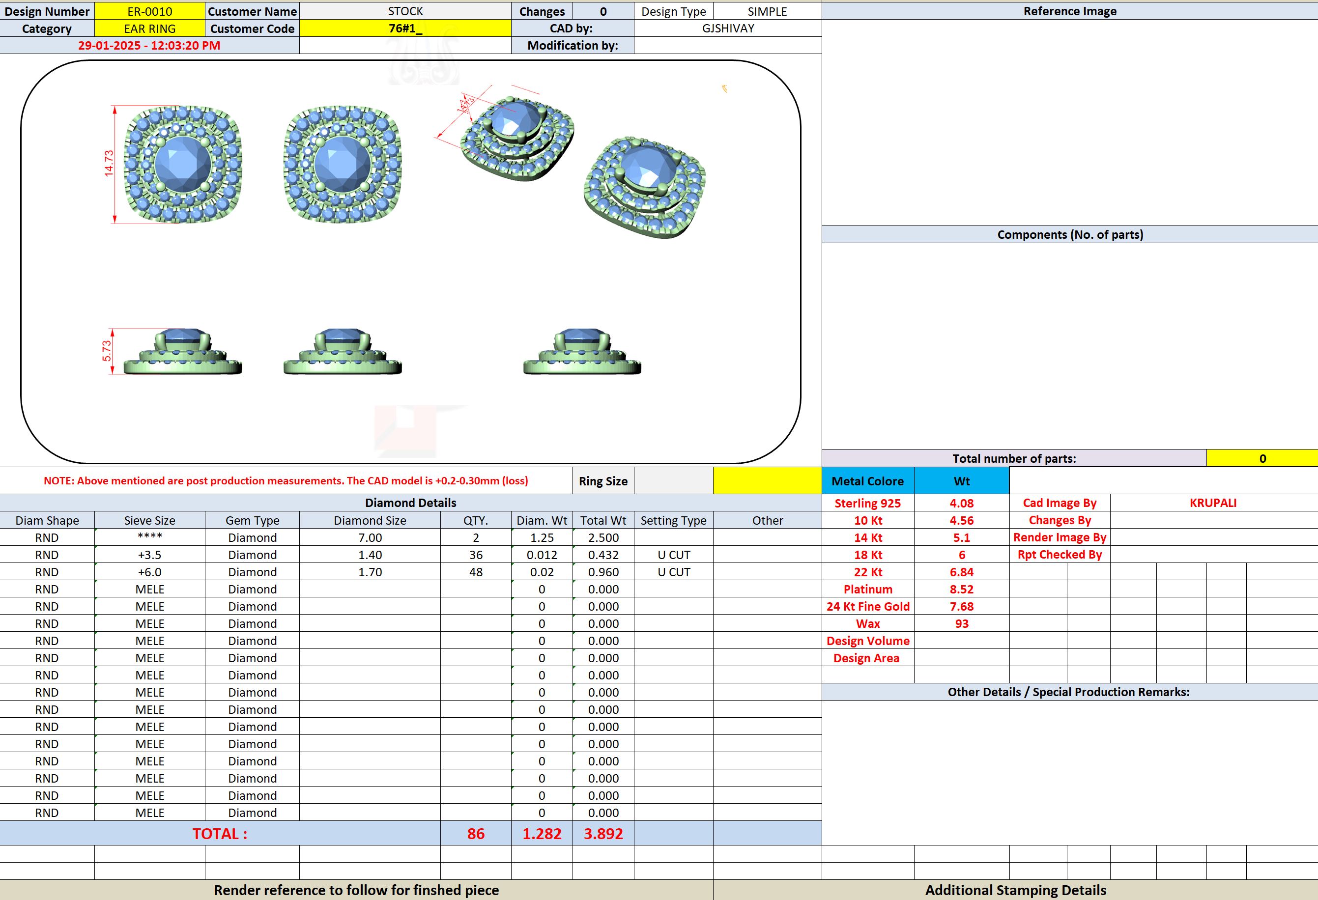1318x900 pixels.
Task: Select the Components (No. of parts) header
Action: click(x=1070, y=234)
